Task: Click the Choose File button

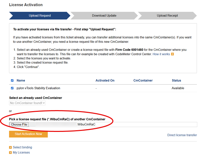Action: [x=19, y=125]
